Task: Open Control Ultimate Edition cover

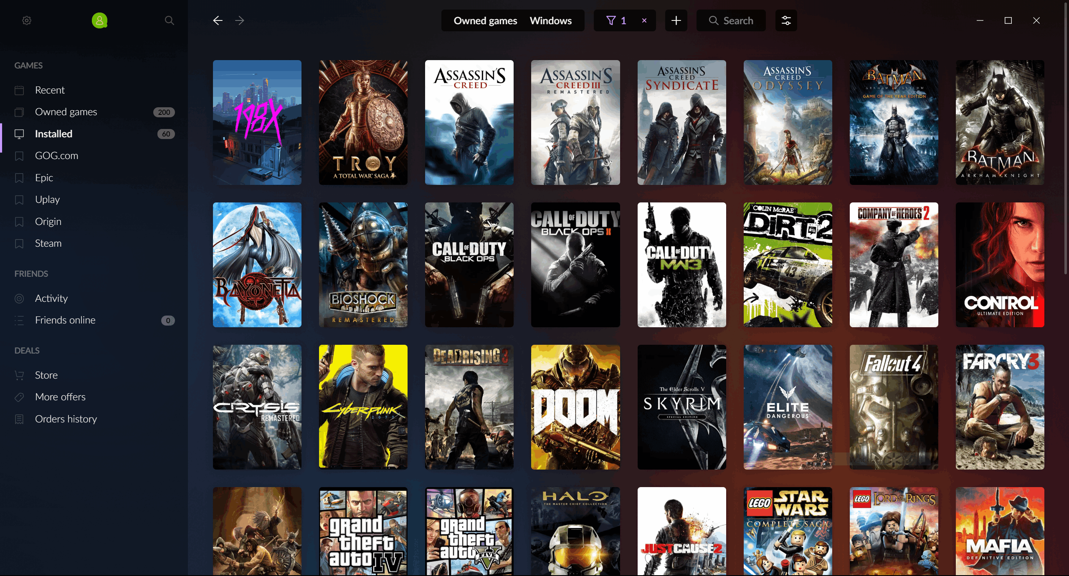Action: pyautogui.click(x=1000, y=265)
